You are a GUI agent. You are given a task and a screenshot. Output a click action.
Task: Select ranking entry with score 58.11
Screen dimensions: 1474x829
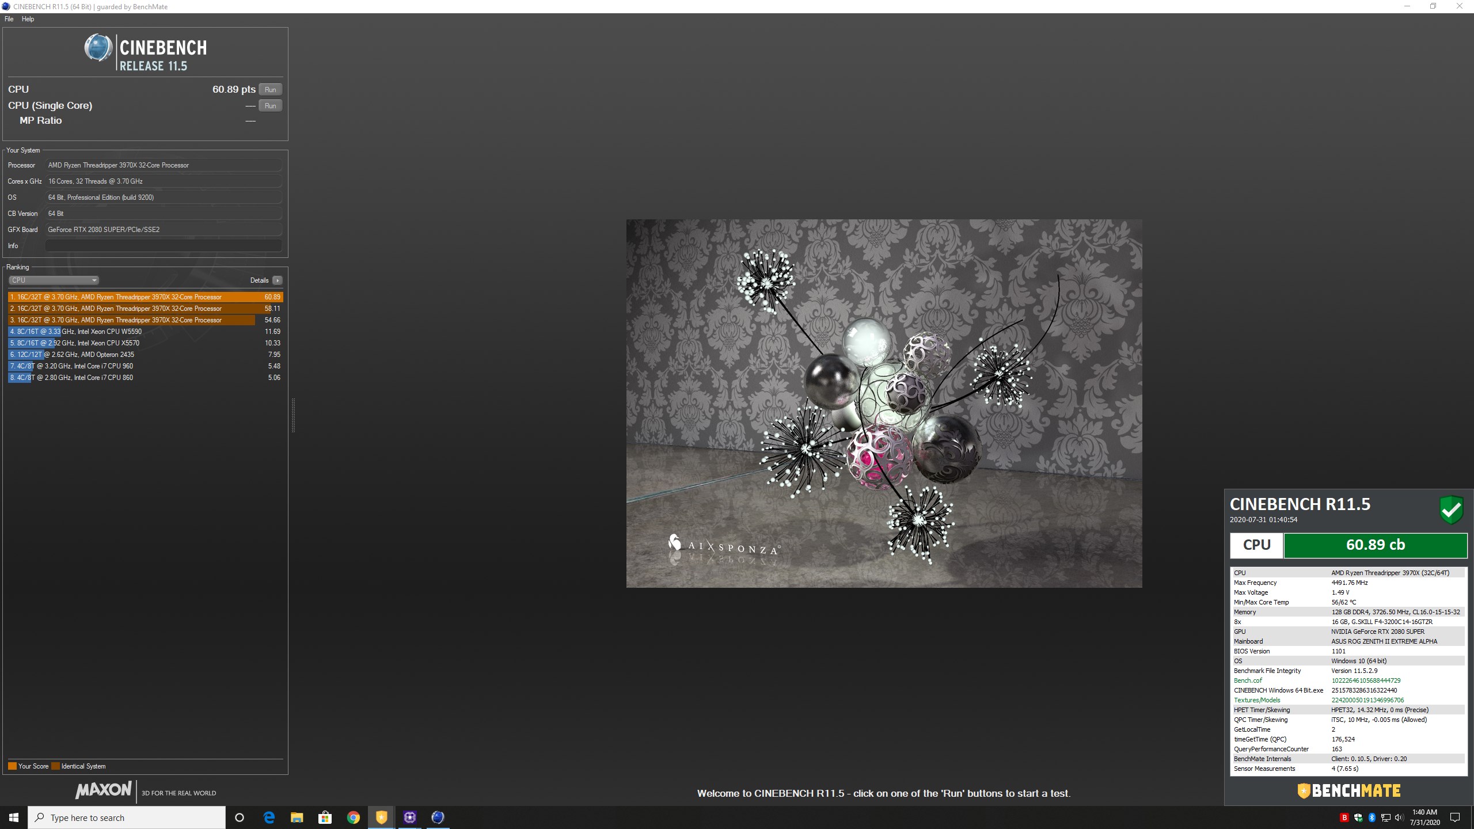pos(146,309)
